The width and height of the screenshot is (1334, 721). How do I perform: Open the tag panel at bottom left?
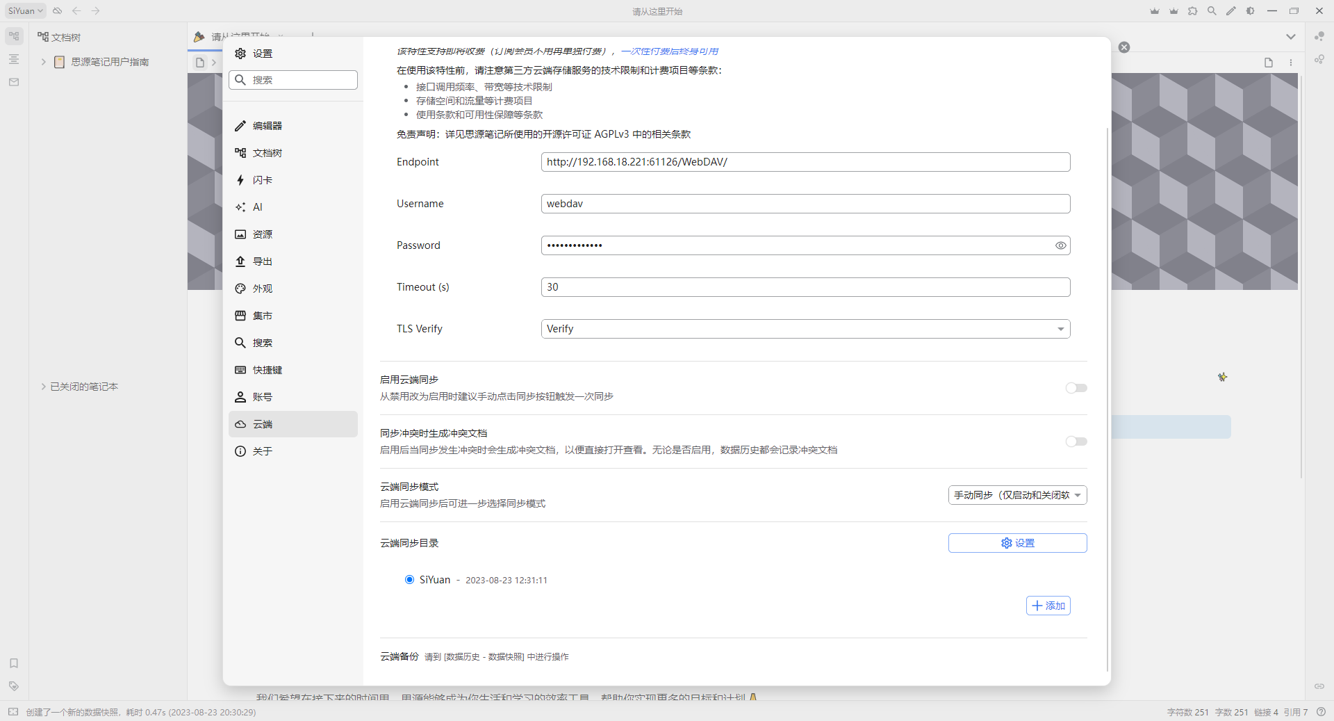pos(13,686)
